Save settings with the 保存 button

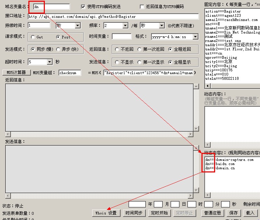[x=233, y=213]
